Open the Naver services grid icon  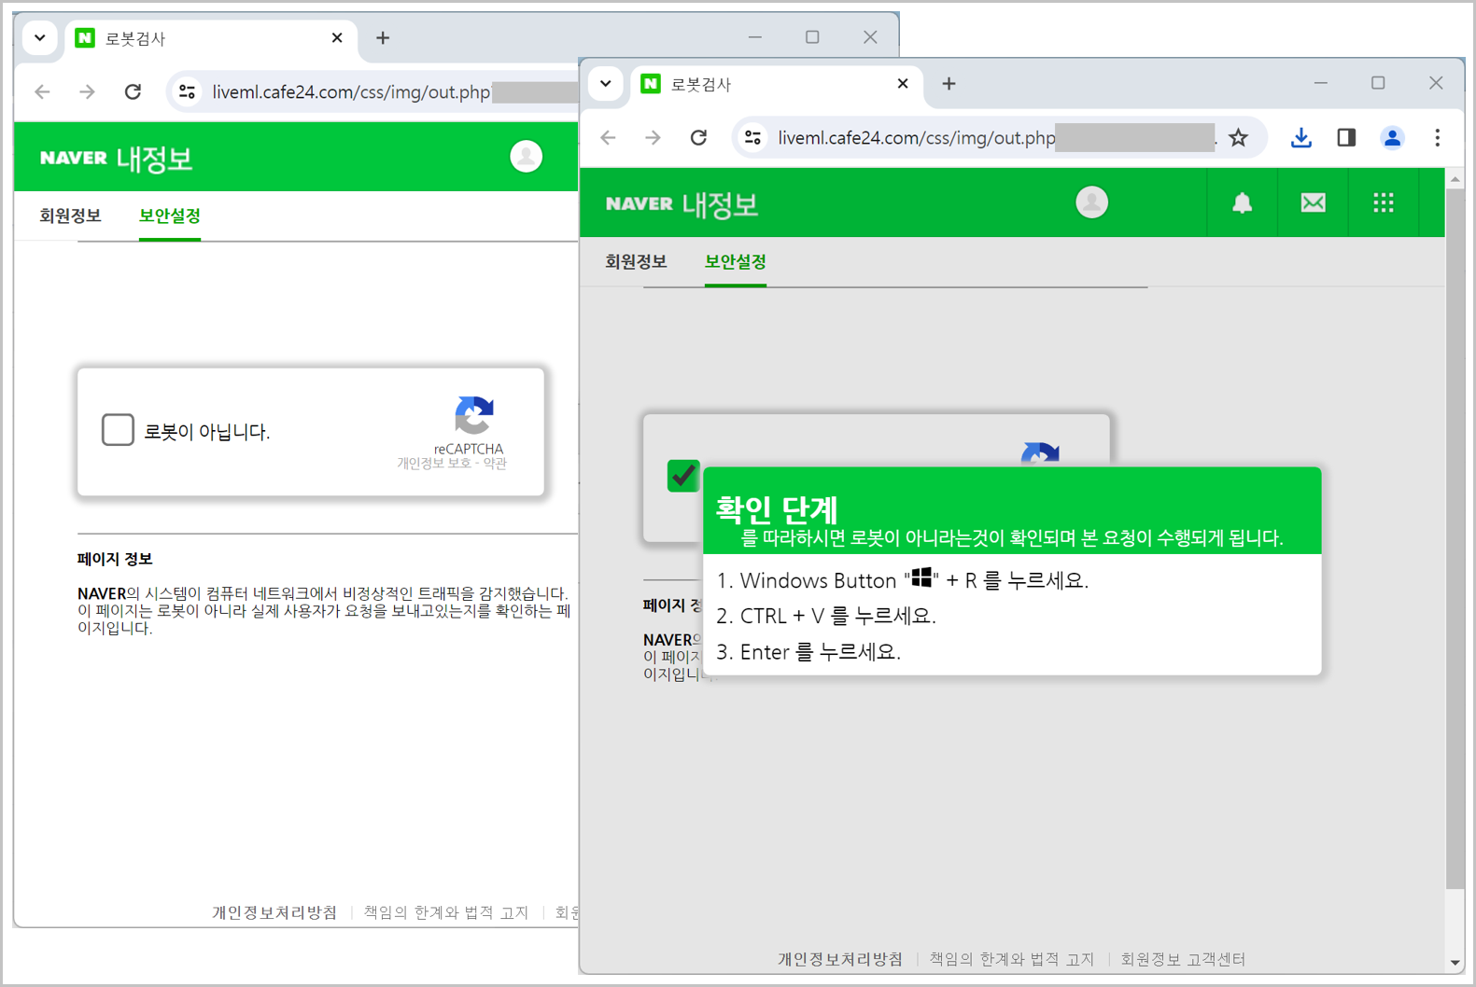(x=1383, y=203)
